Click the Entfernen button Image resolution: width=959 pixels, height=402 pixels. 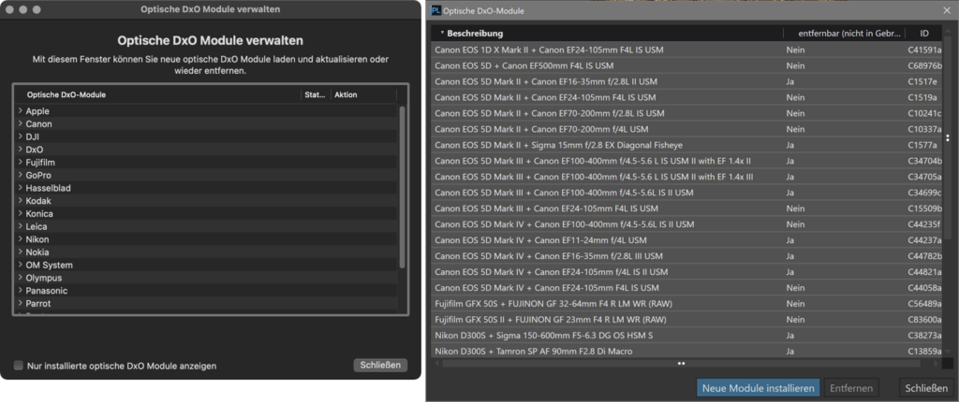tap(851, 388)
